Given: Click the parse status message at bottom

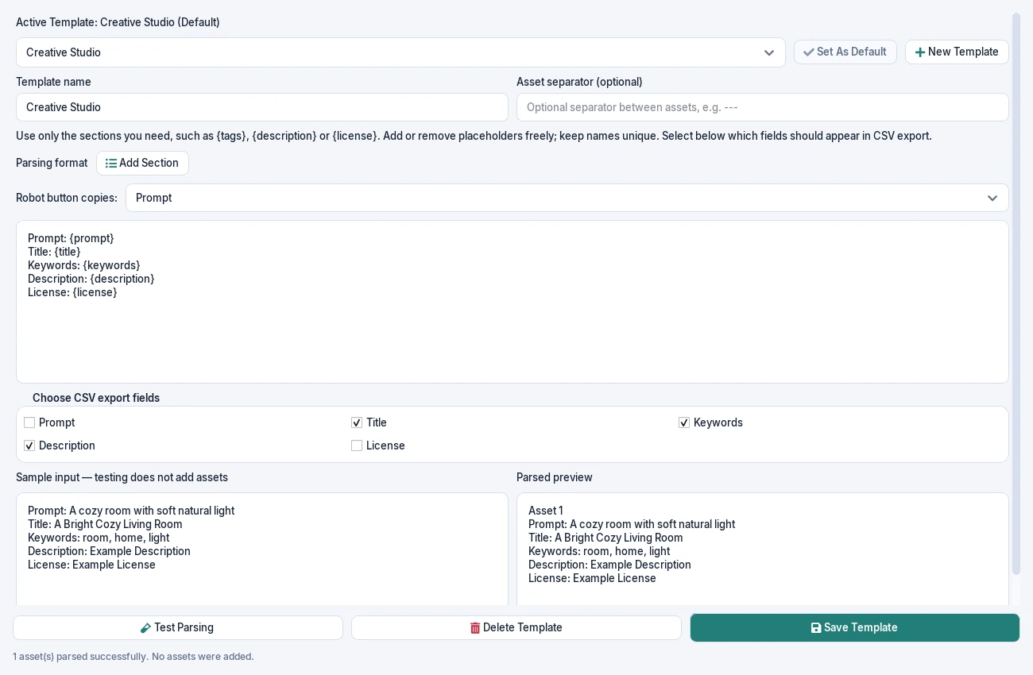Looking at the screenshot, I should (133, 657).
